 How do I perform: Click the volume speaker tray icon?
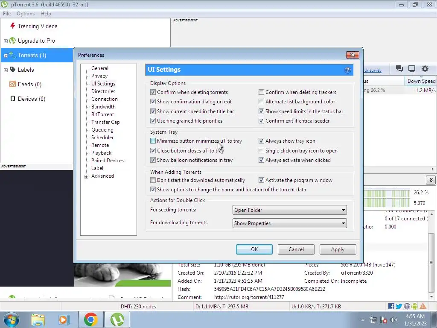(x=393, y=320)
